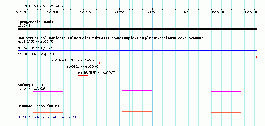Select the thick red esv1625125 loss bar
Image resolution: width=265 pixels, height=126 pixels.
pyautogui.click(x=83, y=76)
